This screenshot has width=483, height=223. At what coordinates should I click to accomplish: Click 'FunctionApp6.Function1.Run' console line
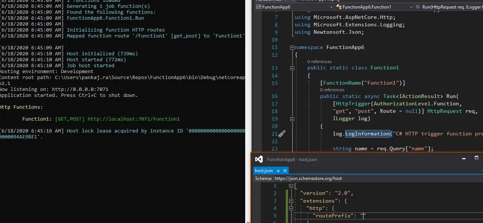105,18
